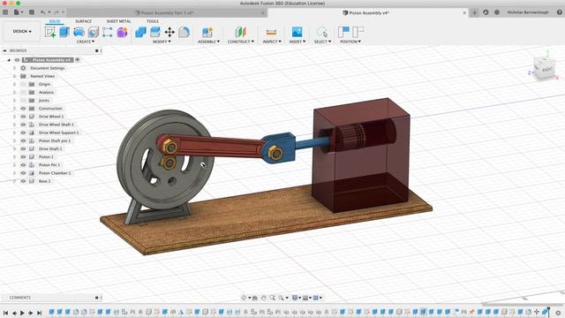Jump to timeline beginning
The height and width of the screenshot is (318, 565).
point(5,313)
